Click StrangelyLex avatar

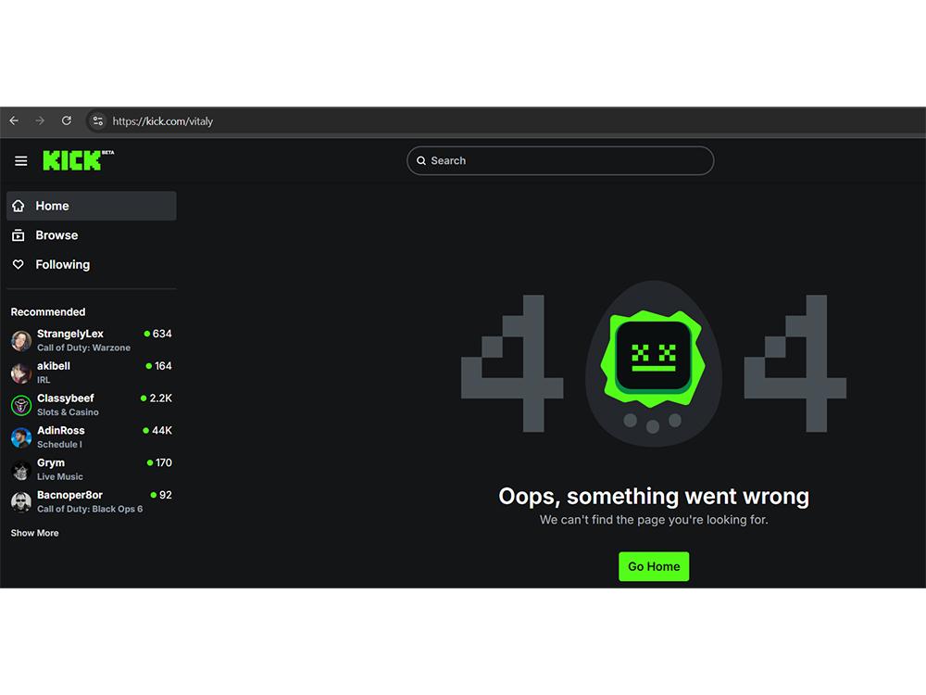pos(21,341)
